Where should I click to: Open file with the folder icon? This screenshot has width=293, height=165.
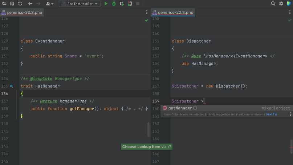click(x=4, y=4)
